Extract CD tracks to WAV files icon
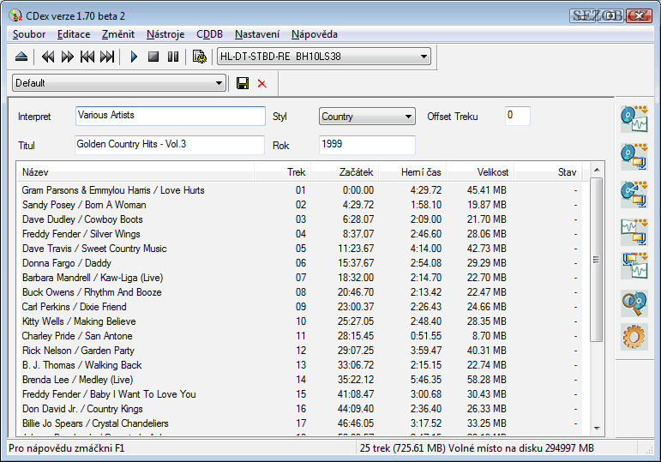661x462 pixels. [634, 119]
